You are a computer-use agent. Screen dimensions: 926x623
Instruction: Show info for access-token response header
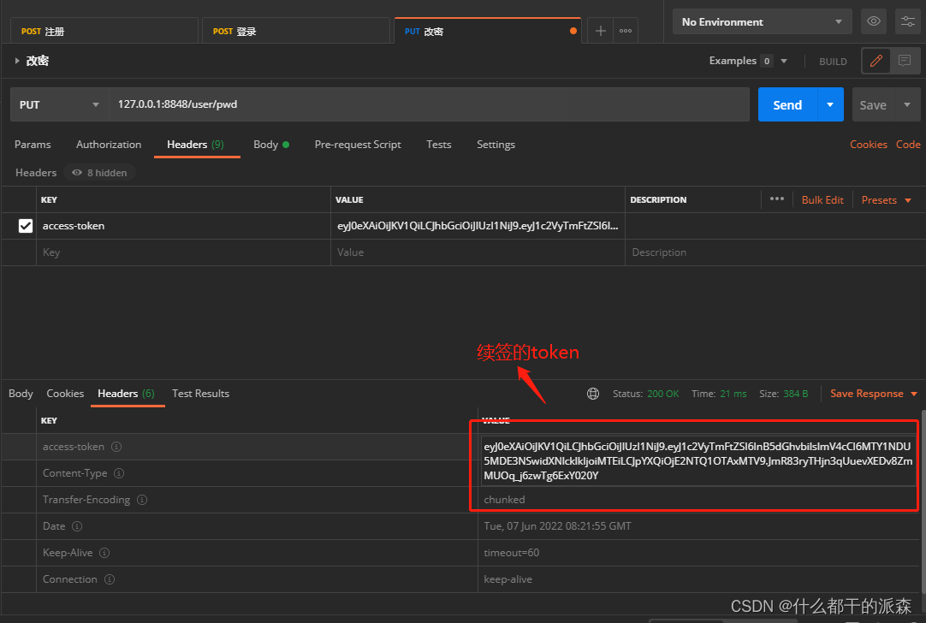pos(116,447)
